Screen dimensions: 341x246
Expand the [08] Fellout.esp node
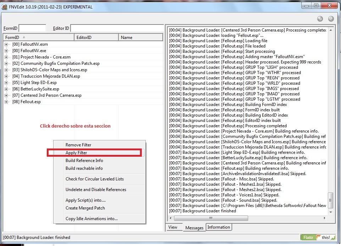click(x=6, y=102)
